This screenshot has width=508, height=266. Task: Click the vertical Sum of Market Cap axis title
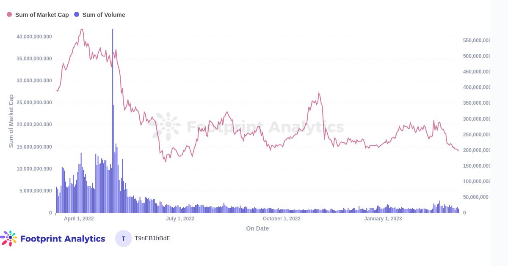click(11, 121)
